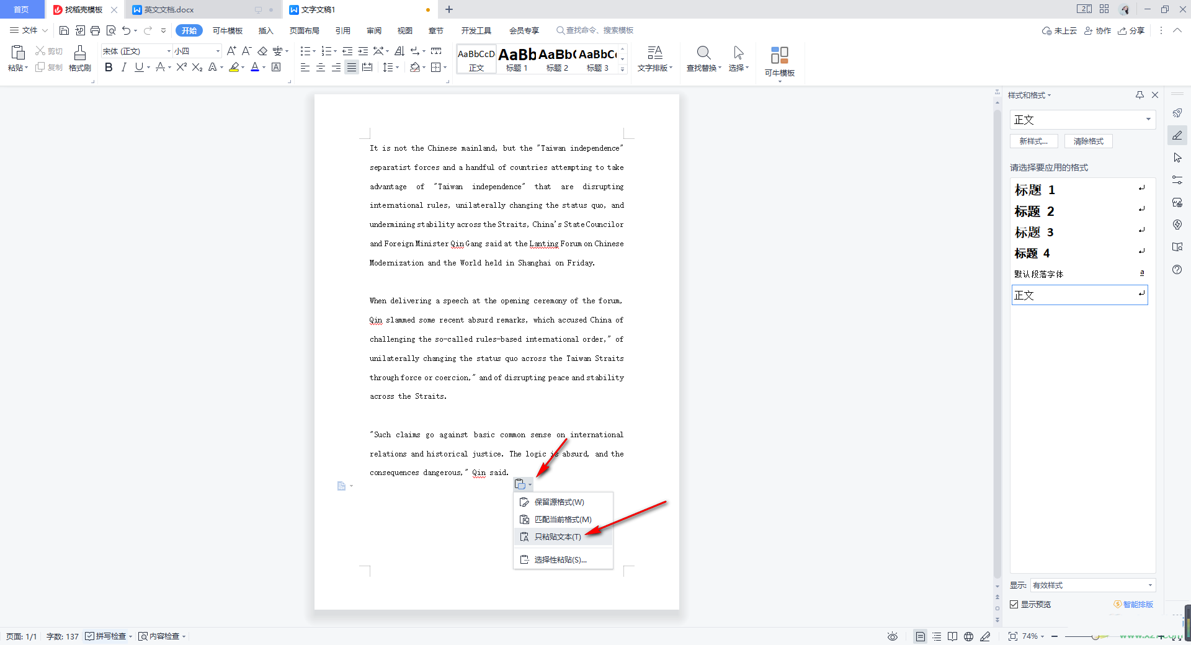The width and height of the screenshot is (1191, 645).
Task: Toggle the eye protection mode icon
Action: [892, 636]
